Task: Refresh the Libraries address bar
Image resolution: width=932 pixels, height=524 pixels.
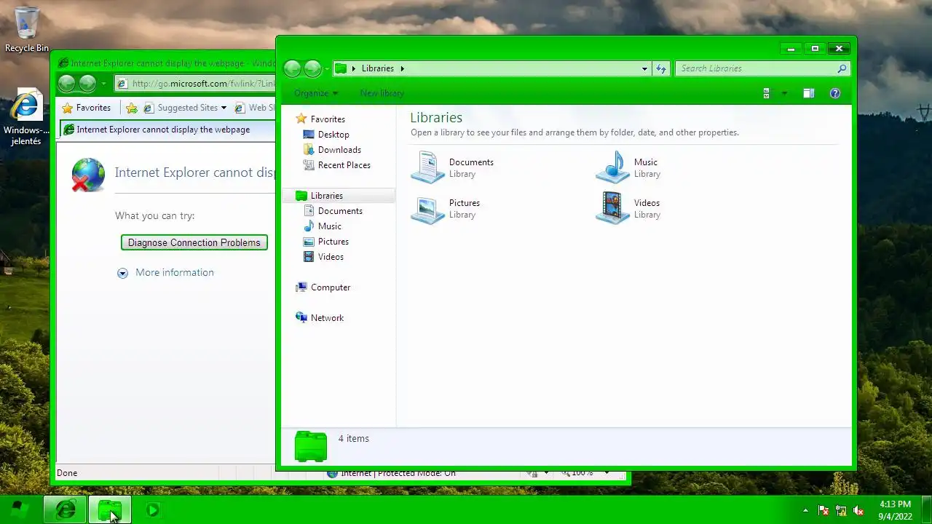Action: tap(661, 68)
